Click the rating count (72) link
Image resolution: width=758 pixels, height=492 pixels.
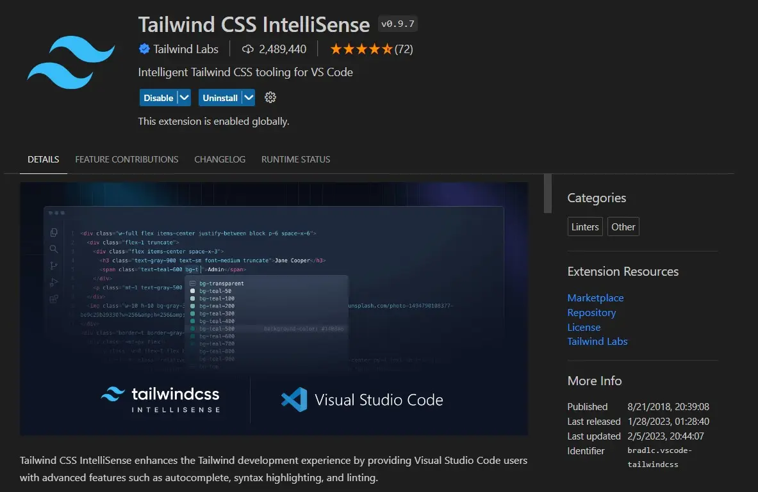click(408, 48)
